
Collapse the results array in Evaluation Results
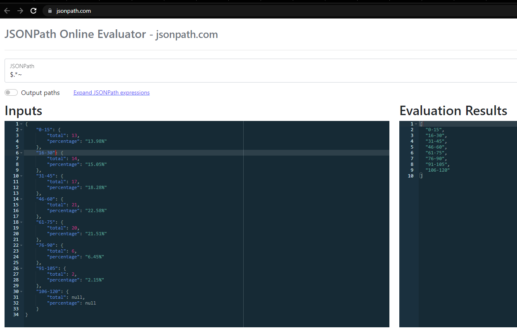point(416,123)
